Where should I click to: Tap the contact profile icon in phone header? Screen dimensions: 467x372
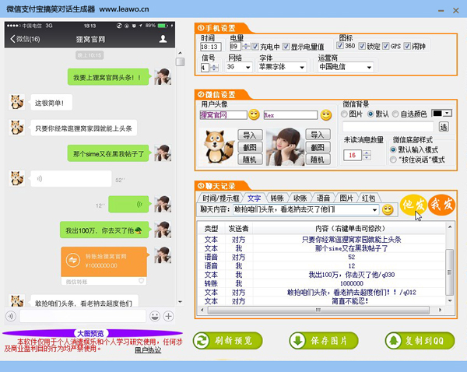163,39
